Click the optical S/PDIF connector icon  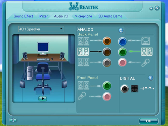[x=134, y=89]
